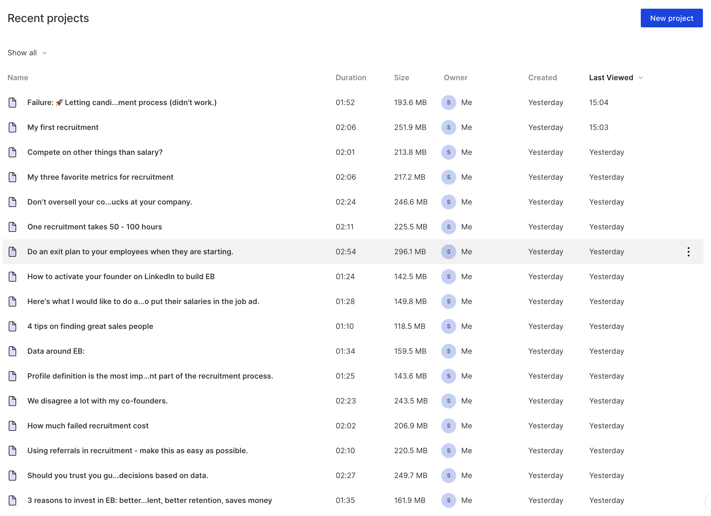
Task: Click file icon for 'Here's what I would like' row
Action: point(12,302)
